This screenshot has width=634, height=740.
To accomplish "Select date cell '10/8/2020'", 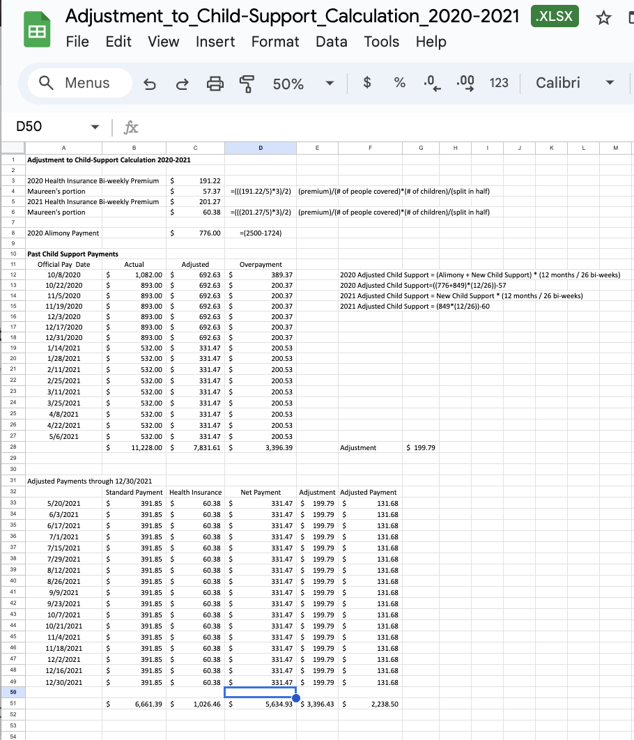I will coord(63,275).
